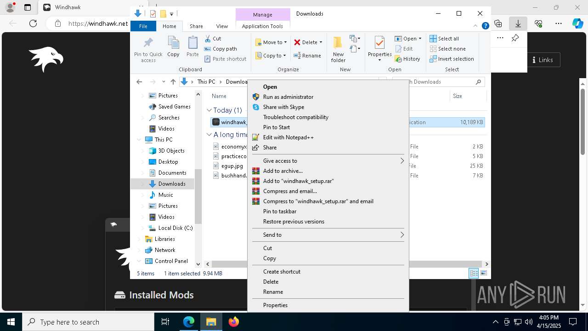Click volume icon in system tray
588x331 pixels.
tap(529, 322)
